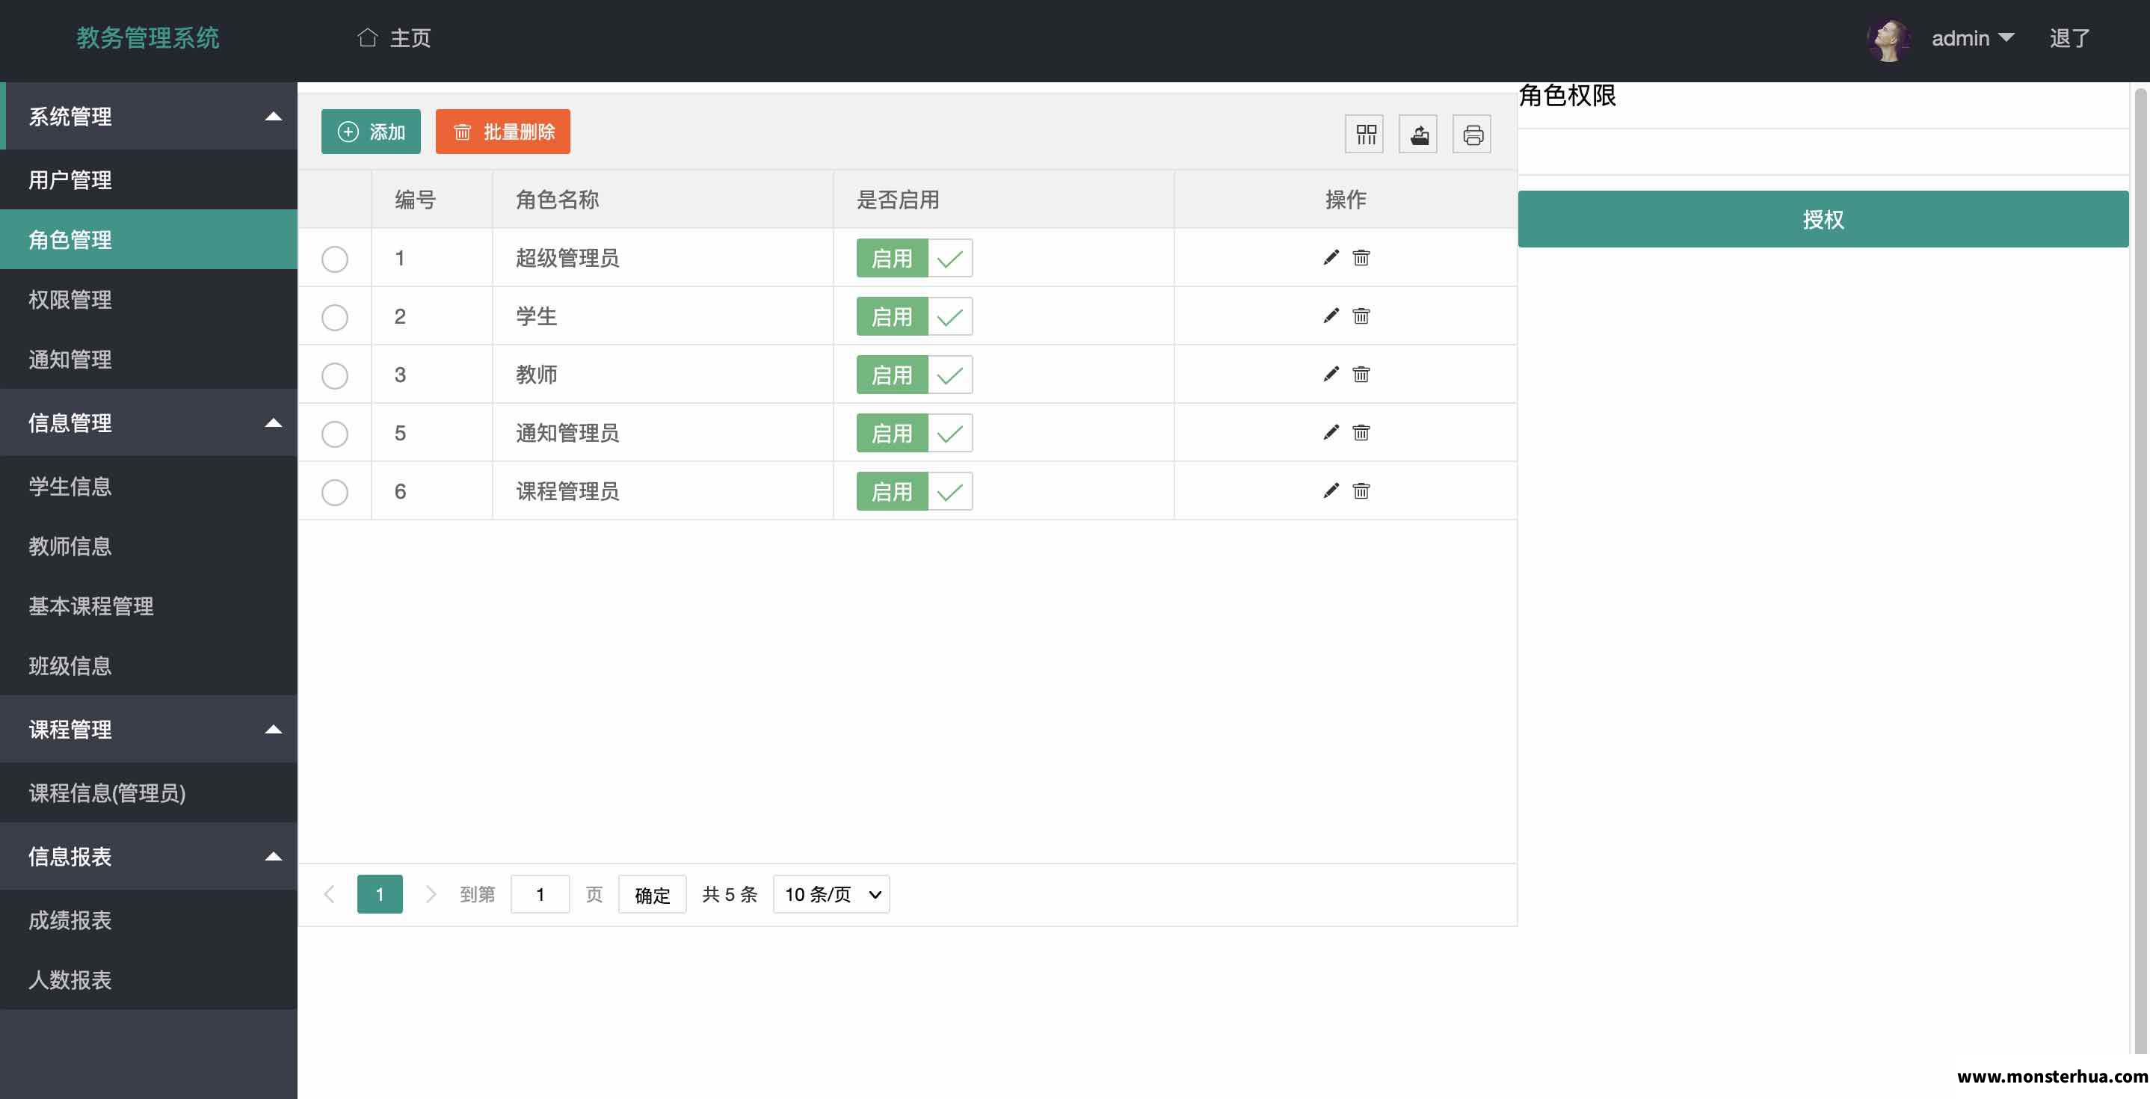Click the 共 5 条 total count text
Viewport: 2150px width, 1099px height.
pos(730,895)
